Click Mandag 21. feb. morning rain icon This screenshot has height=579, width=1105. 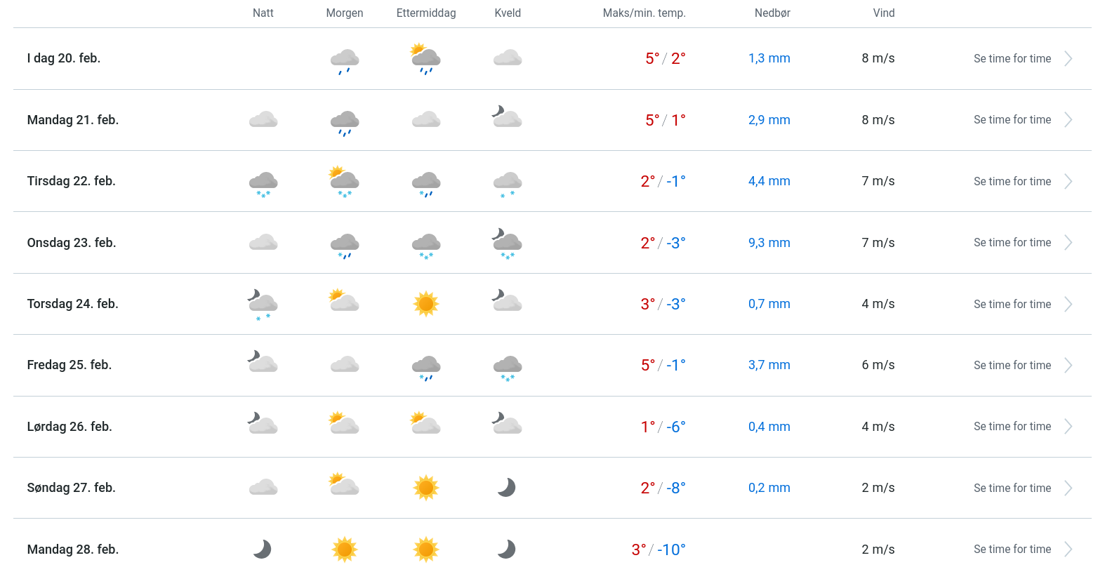click(345, 121)
